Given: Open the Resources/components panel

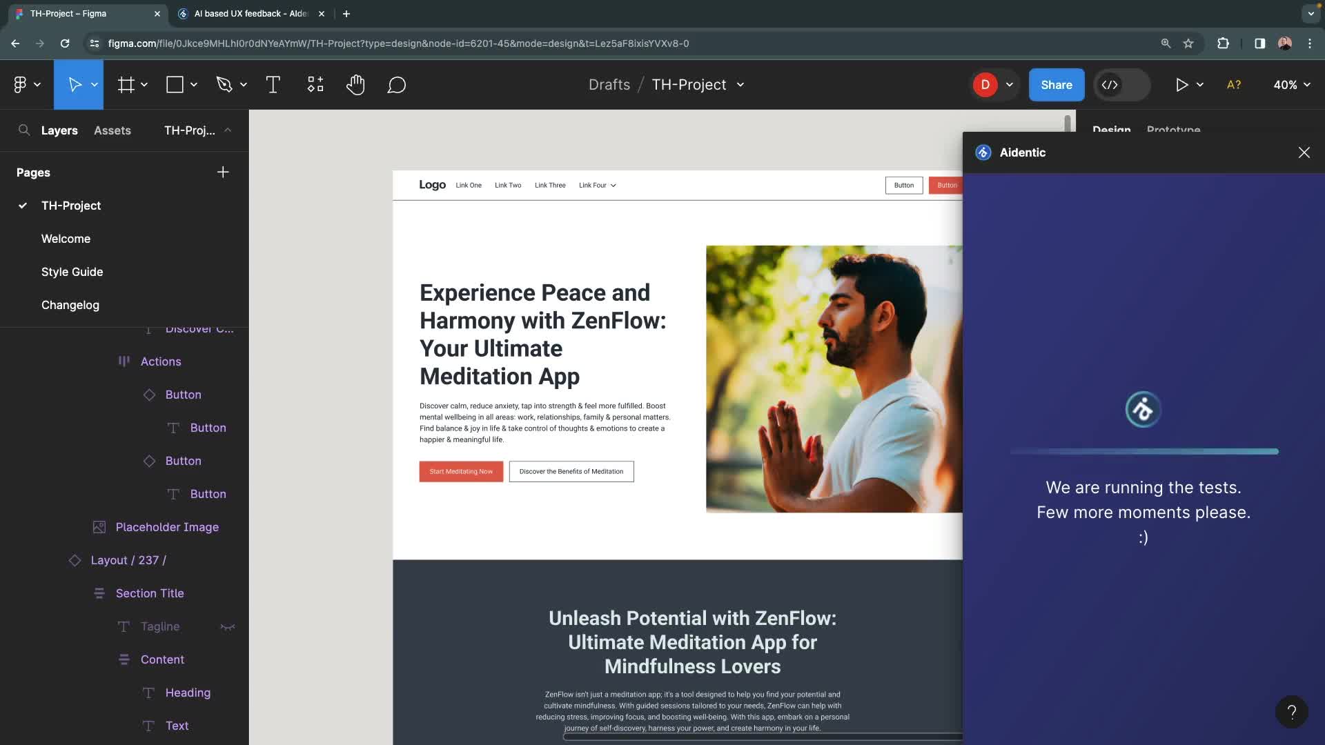Looking at the screenshot, I should (315, 84).
